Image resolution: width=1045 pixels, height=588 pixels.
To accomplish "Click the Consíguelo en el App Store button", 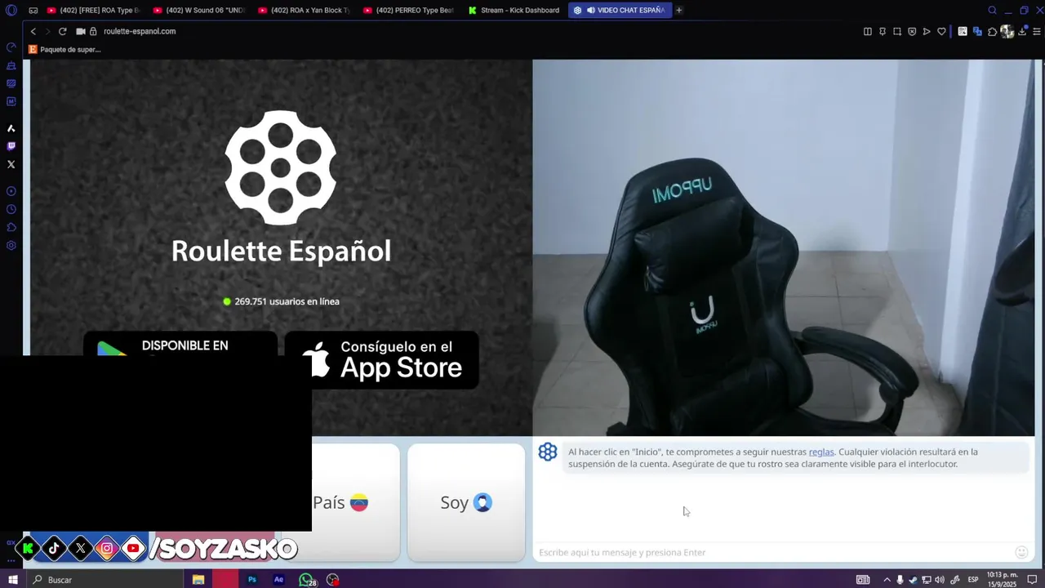I will tap(381, 360).
